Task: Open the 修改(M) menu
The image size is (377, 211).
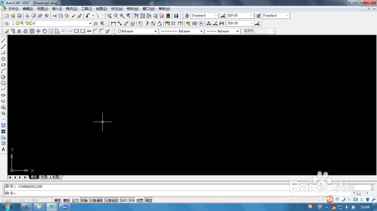Action: [x=132, y=9]
